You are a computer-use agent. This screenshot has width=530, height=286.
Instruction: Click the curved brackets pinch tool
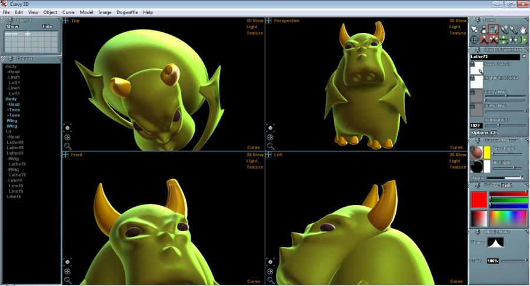(513, 40)
